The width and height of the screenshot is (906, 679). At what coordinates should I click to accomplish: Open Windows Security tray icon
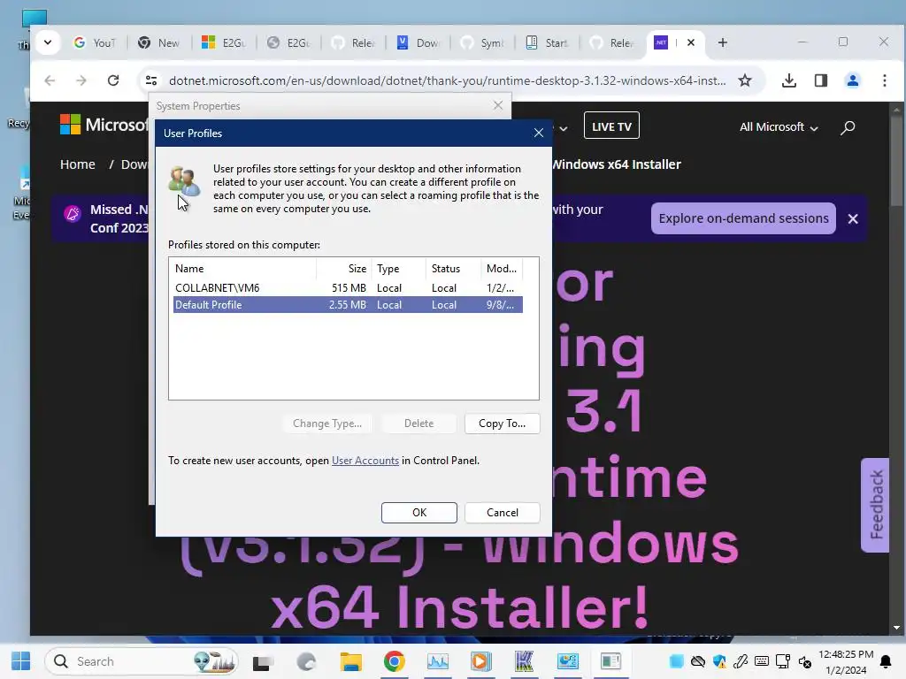tap(719, 661)
